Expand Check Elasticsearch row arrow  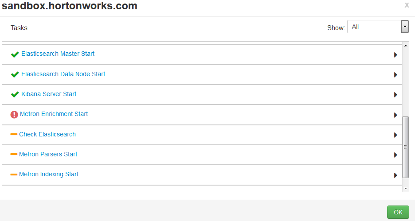(x=395, y=135)
